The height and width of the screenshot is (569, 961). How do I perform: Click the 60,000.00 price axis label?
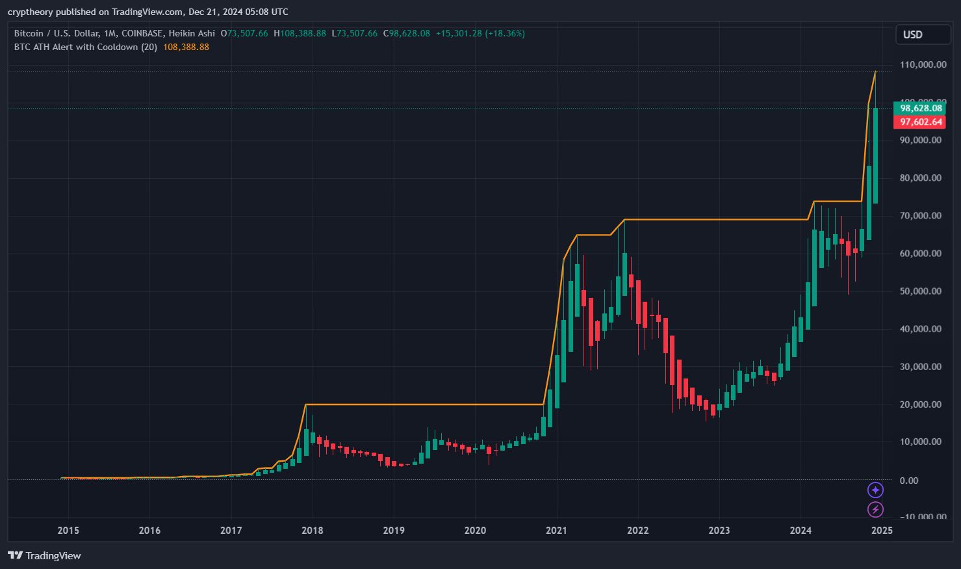(x=920, y=253)
